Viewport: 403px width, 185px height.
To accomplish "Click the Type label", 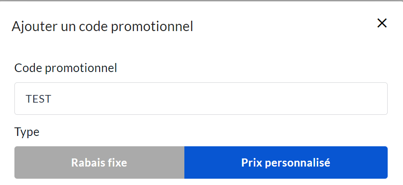I will click(x=27, y=132).
